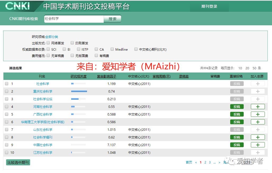Click the 搜索 button
The height and width of the screenshot is (173, 272).
tap(112, 19)
